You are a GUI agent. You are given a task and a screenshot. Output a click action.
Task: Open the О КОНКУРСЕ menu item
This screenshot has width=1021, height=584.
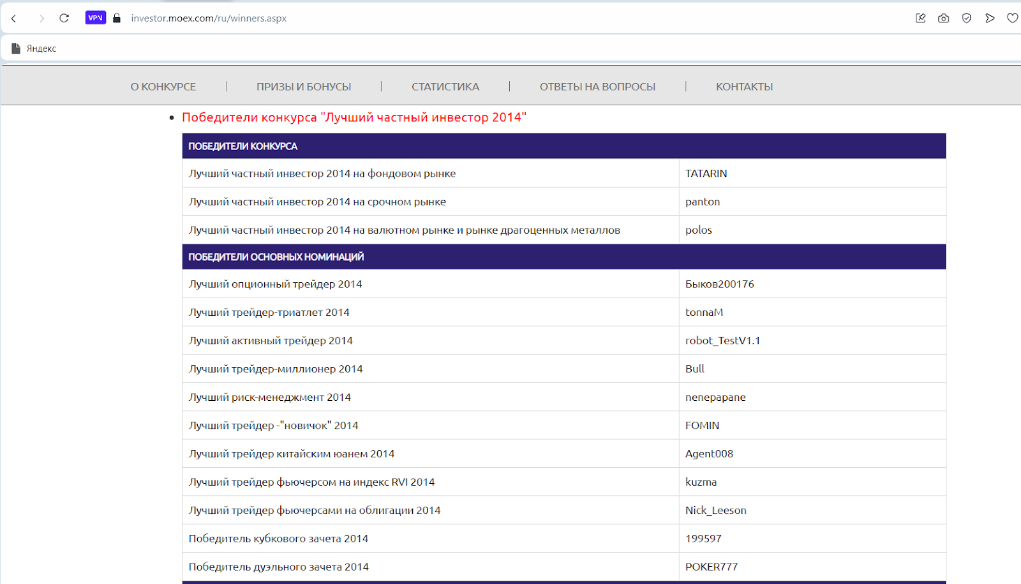(163, 87)
